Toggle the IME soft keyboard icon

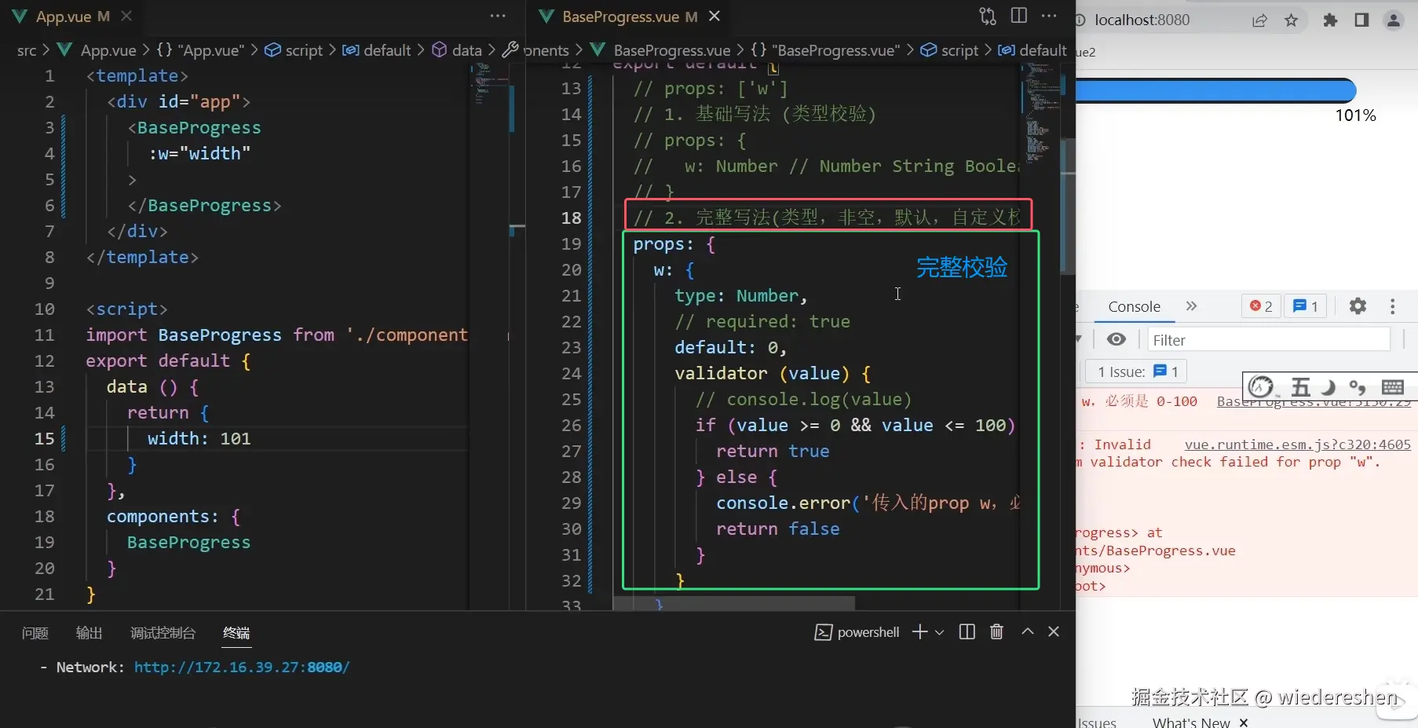pyautogui.click(x=1393, y=387)
